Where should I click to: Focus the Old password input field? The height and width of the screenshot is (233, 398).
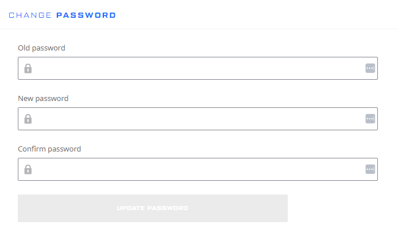tap(198, 68)
